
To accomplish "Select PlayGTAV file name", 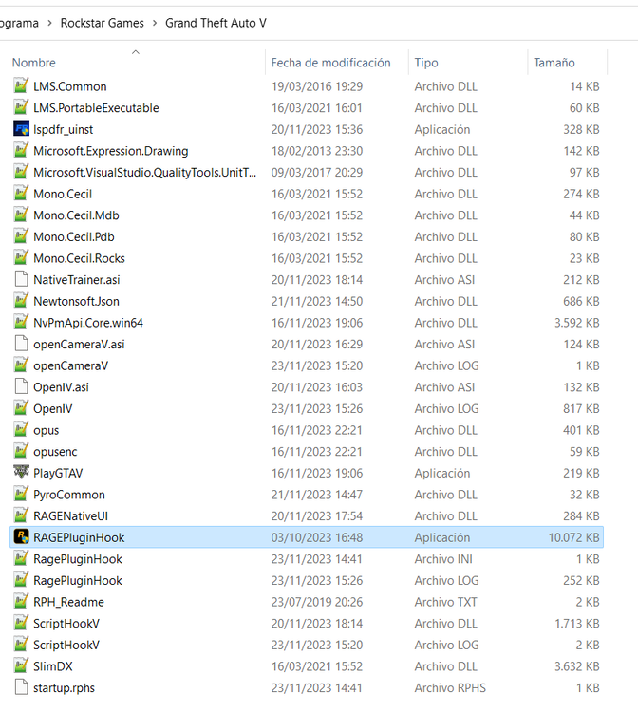I will coord(58,473).
